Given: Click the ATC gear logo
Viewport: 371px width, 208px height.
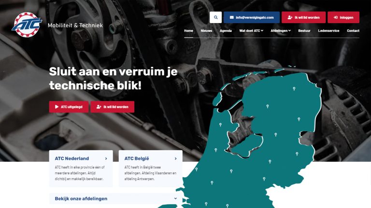Looking at the screenshot, I should [x=27, y=25].
